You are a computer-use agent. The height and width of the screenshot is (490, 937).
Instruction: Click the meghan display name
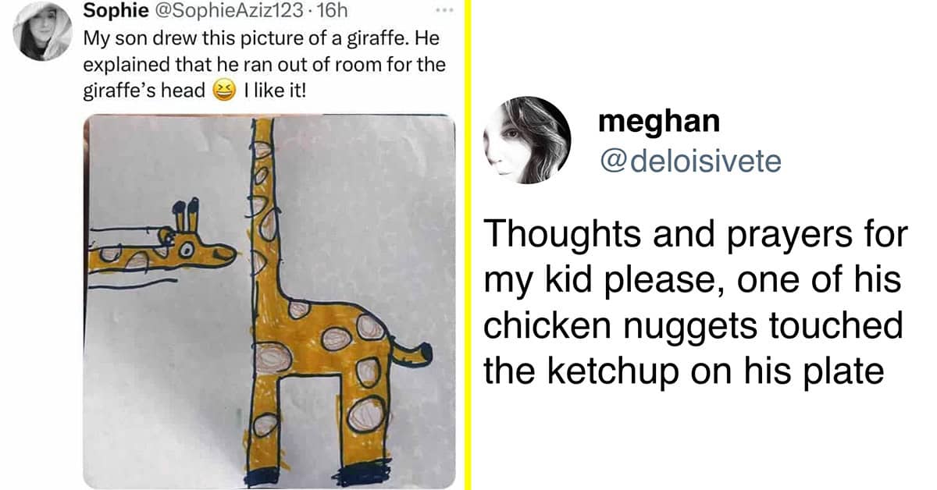tap(658, 123)
